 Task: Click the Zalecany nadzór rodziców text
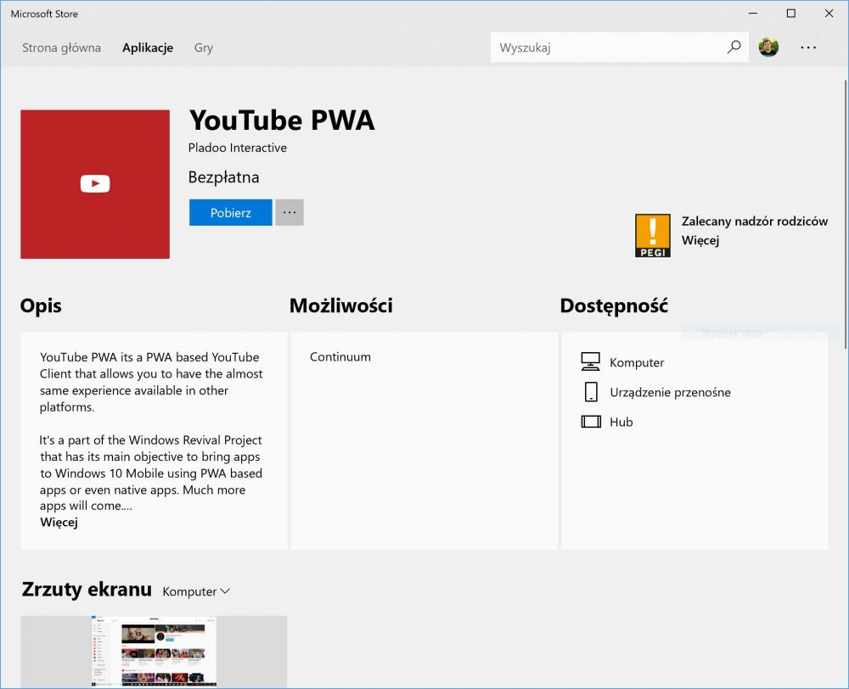(x=754, y=221)
